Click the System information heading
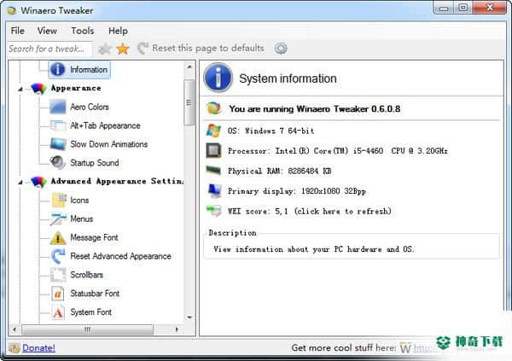The height and width of the screenshot is (361, 512). 288,79
